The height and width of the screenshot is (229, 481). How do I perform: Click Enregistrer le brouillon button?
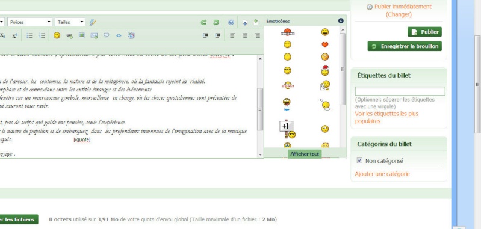[x=405, y=46]
